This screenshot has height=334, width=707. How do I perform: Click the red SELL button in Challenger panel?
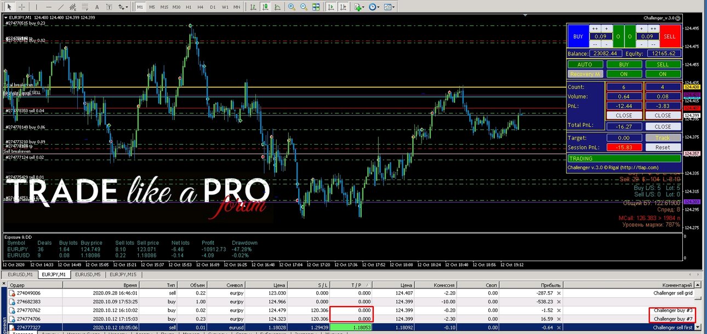tap(670, 36)
